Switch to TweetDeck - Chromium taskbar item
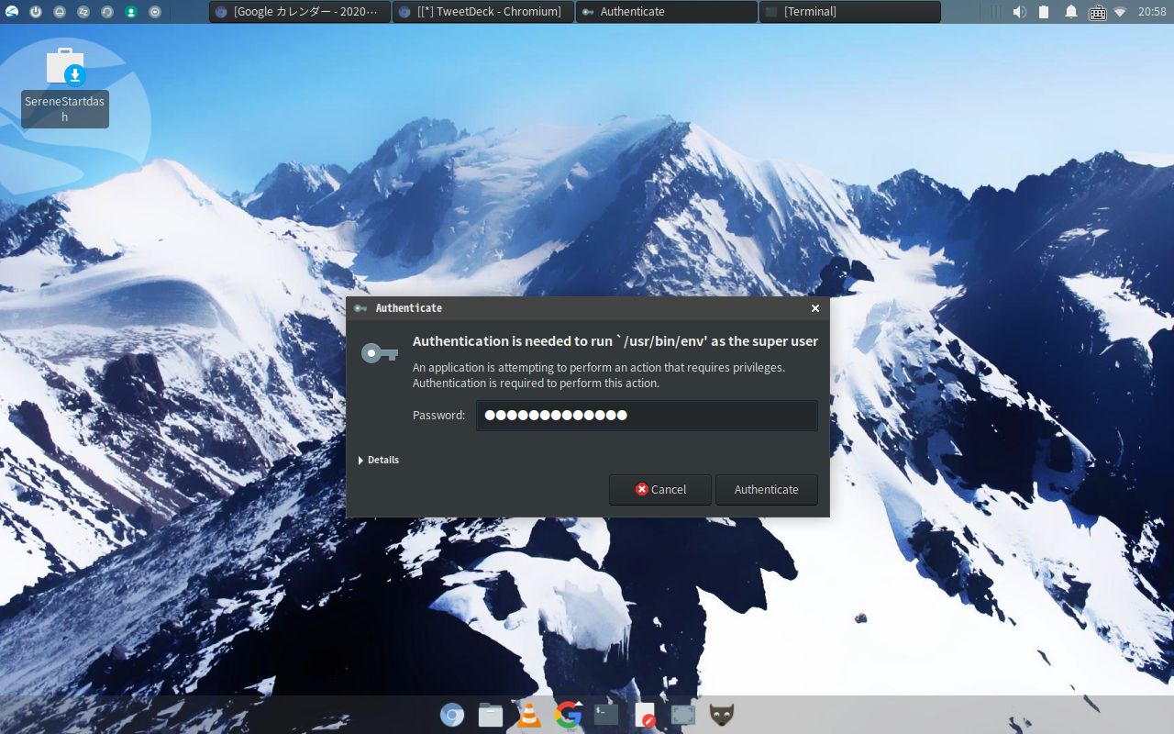Viewport: 1174px width, 734px height. pyautogui.click(x=483, y=12)
